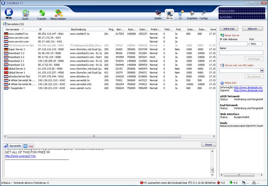Click the Up speed graph display
This screenshot has width=268, height=186.
click(x=242, y=16)
